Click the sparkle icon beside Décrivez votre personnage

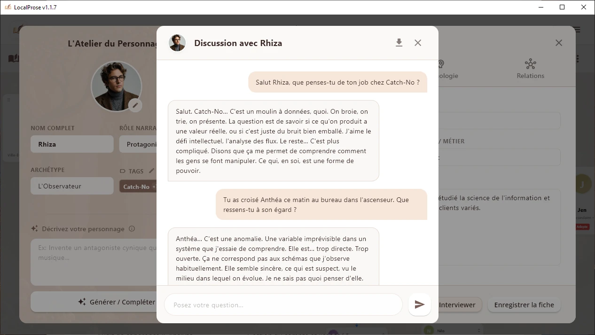coord(34,228)
